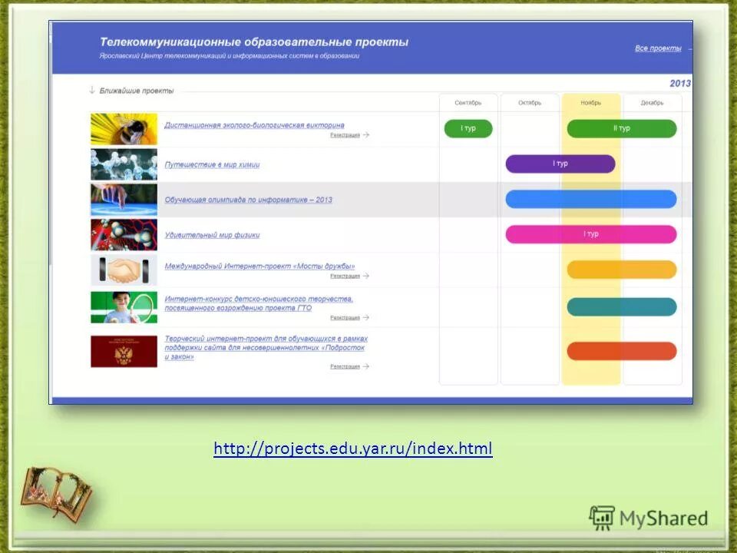Select the Сентябрь month column header
Image resolution: width=737 pixels, height=553 pixels.
468,102
